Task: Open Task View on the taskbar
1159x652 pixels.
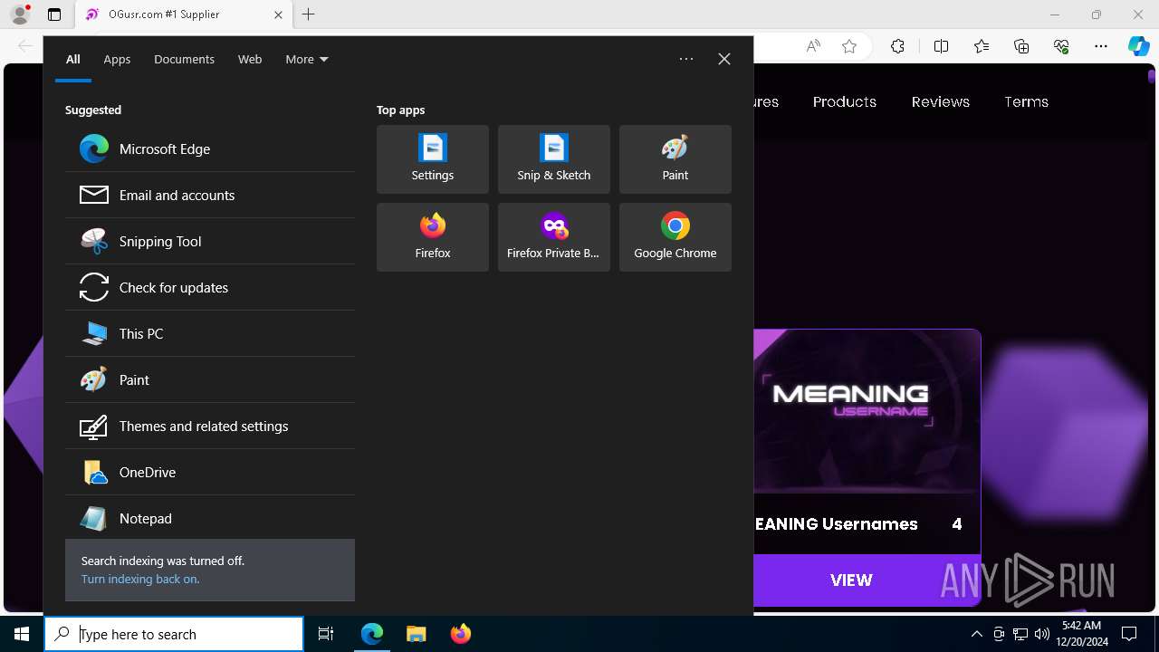Action: click(x=326, y=634)
